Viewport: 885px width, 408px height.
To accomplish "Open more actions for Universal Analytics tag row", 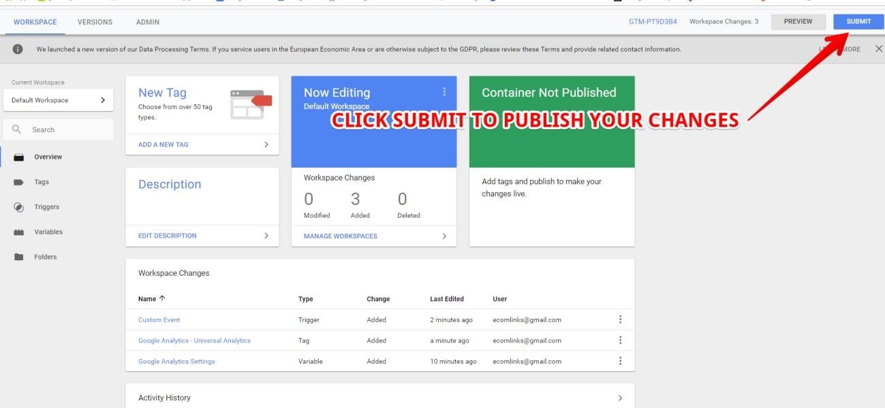I will pos(620,341).
